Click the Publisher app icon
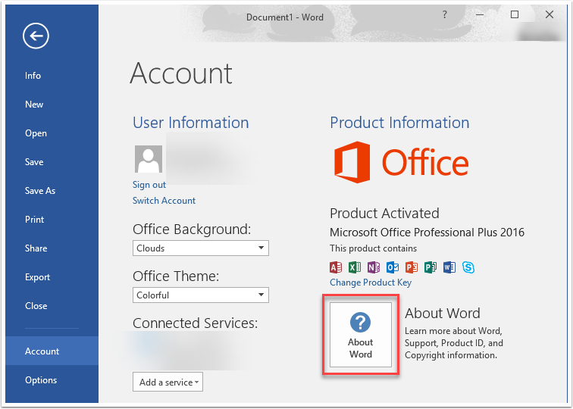Image resolution: width=573 pixels, height=409 pixels. [x=431, y=267]
